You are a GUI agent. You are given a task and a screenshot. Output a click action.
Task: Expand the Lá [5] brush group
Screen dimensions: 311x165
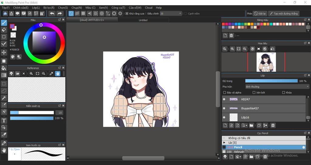coord(224,143)
